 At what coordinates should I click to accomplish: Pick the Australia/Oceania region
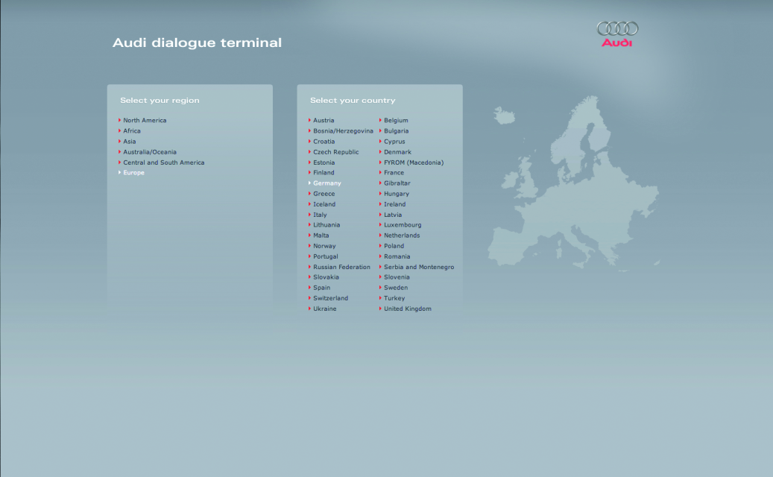coord(149,152)
